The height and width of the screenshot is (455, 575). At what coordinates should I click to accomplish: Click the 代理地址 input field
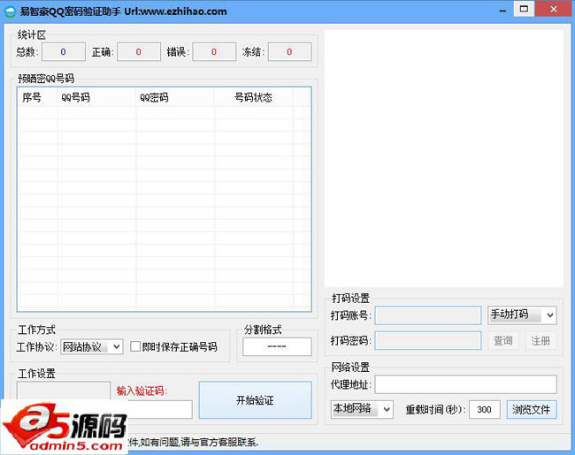click(x=465, y=384)
